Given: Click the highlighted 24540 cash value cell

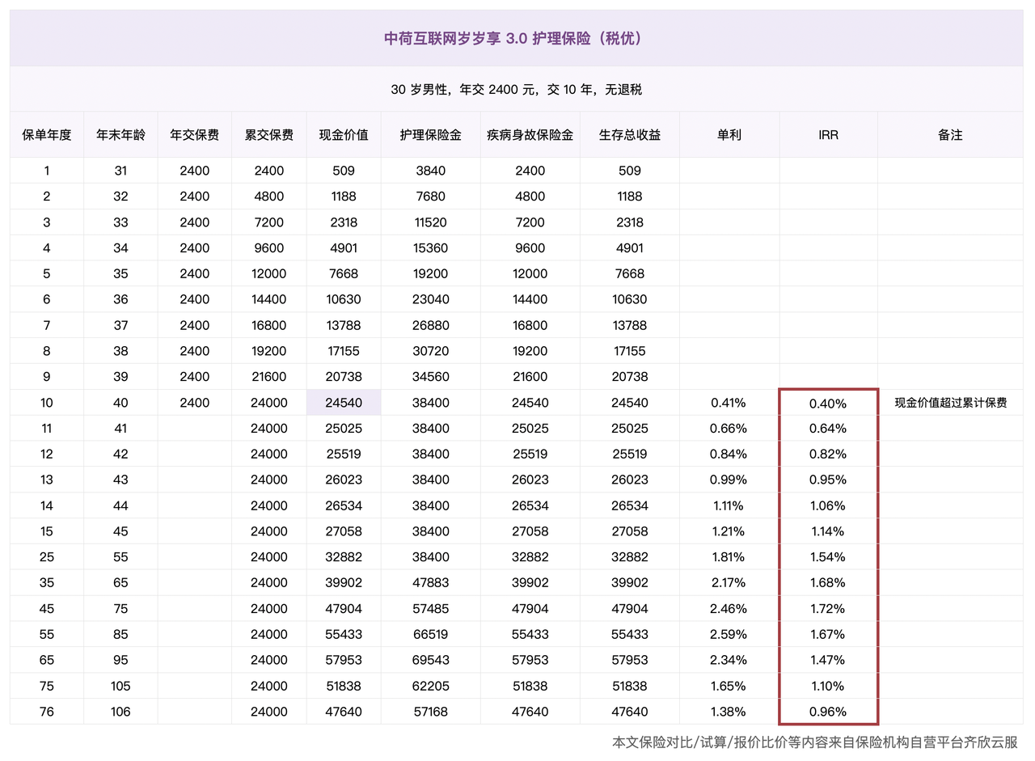Looking at the screenshot, I should tap(344, 403).
